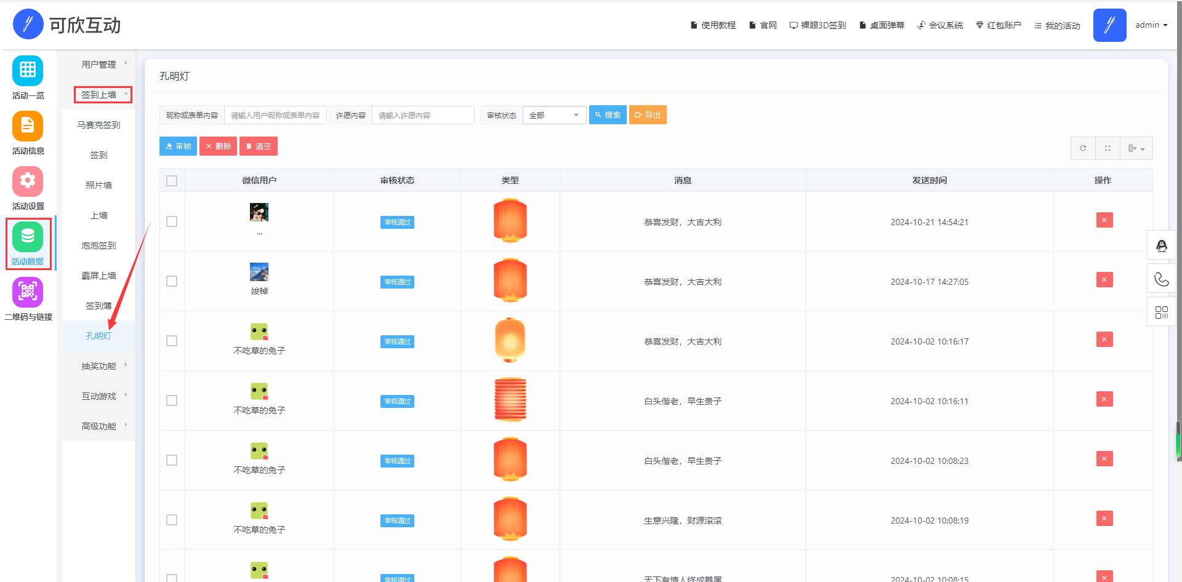Check the row dated 2024-10-21 14:54:21
This screenshot has height=582, width=1182.
172,221
